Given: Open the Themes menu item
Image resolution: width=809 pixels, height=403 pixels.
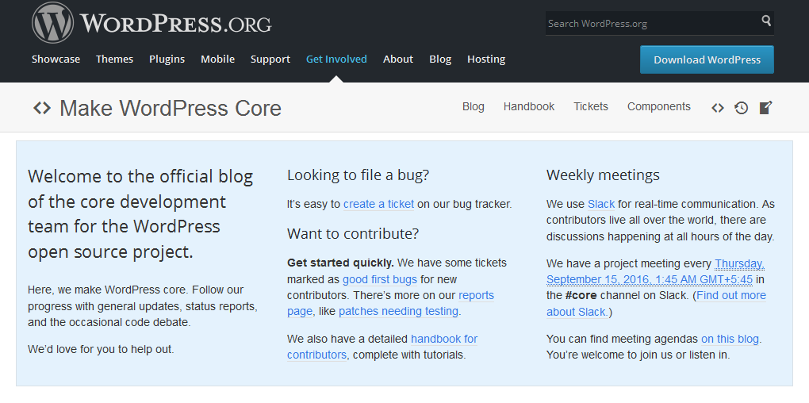Looking at the screenshot, I should [114, 59].
